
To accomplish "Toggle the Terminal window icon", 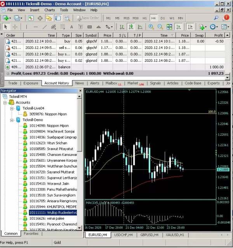I will pos(58,18).
